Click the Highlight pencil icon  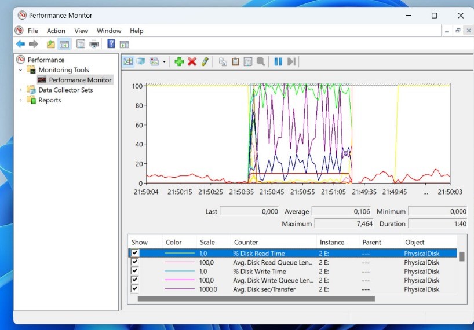[x=205, y=61]
